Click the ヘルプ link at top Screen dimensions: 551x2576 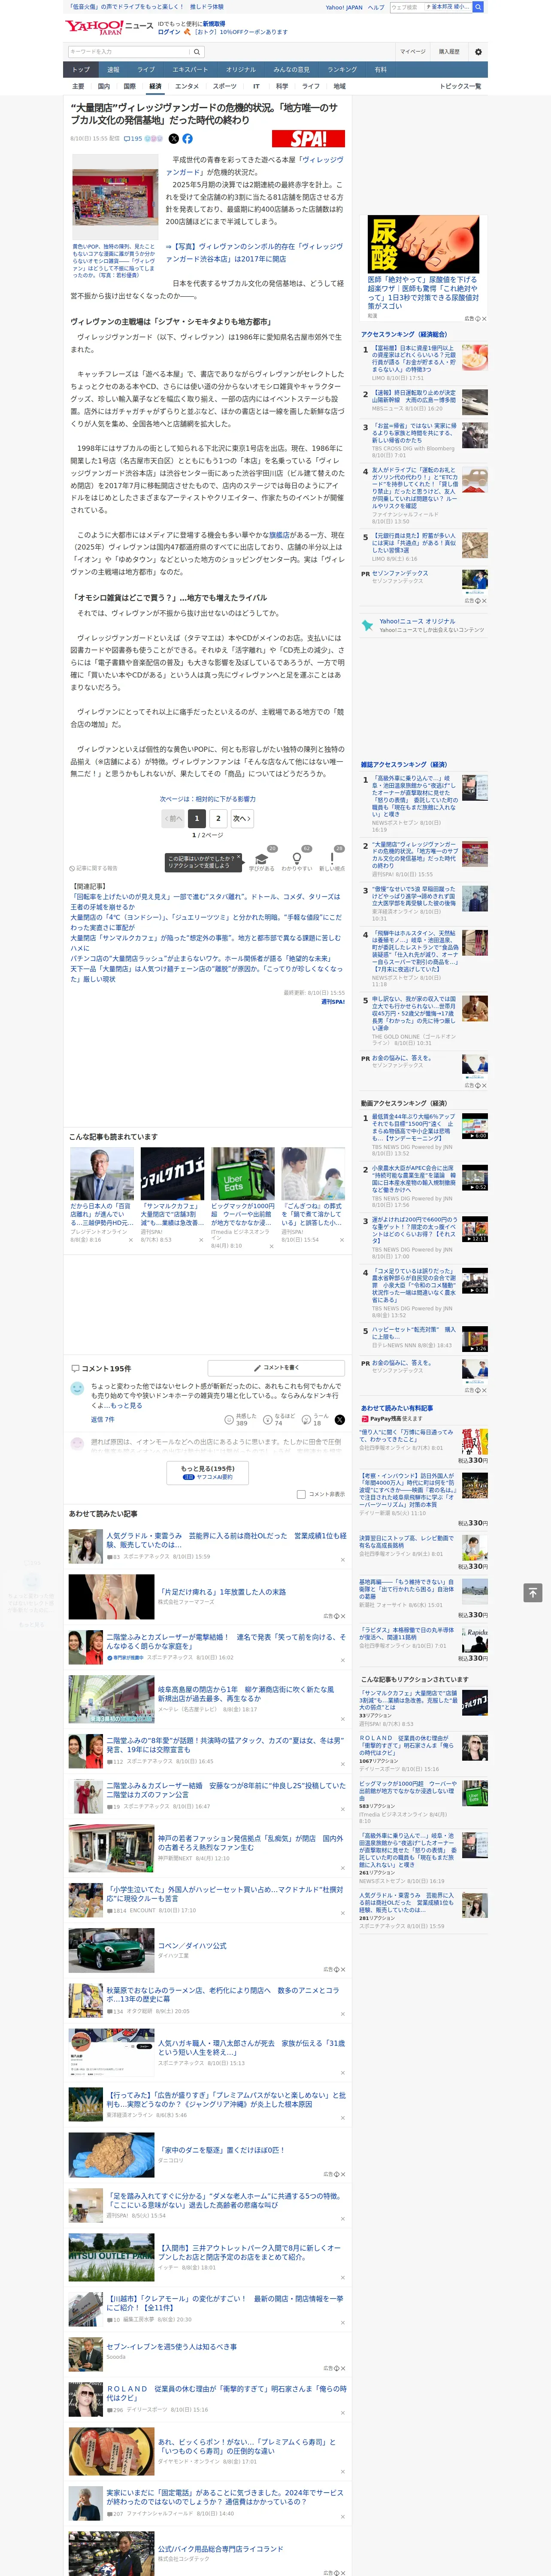(x=376, y=7)
